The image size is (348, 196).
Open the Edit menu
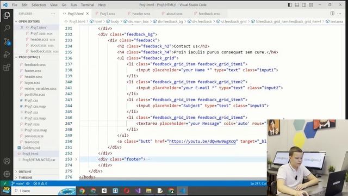coord(24,5)
